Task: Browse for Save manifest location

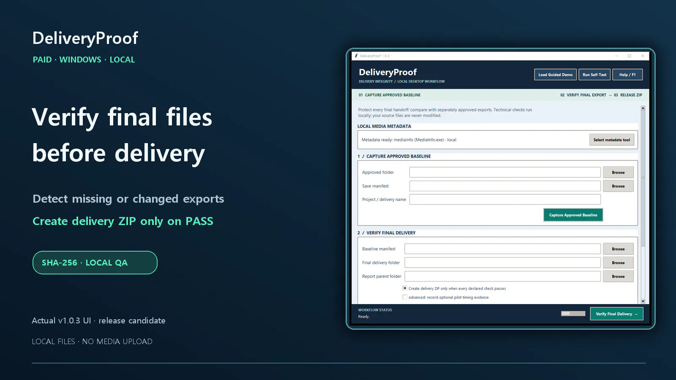Action: pos(618,186)
